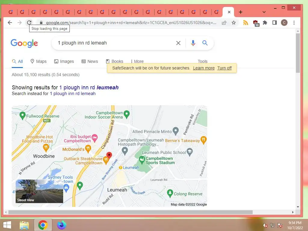Open the Street View thumbnail
The width and height of the screenshot is (308, 231).
39,191
